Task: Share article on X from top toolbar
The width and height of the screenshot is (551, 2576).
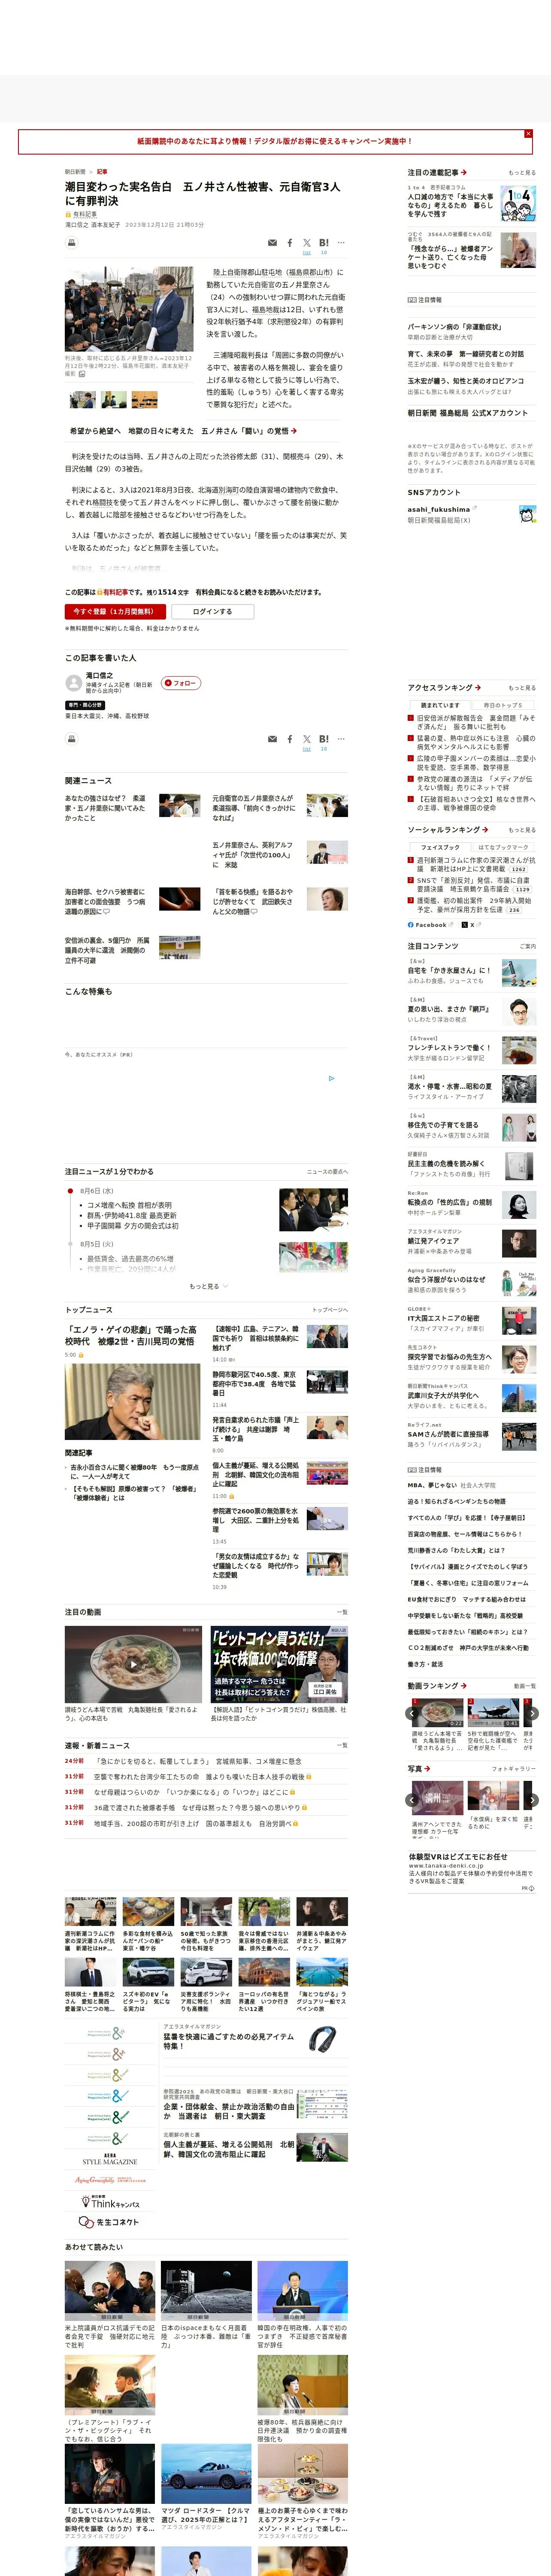Action: pos(307,243)
